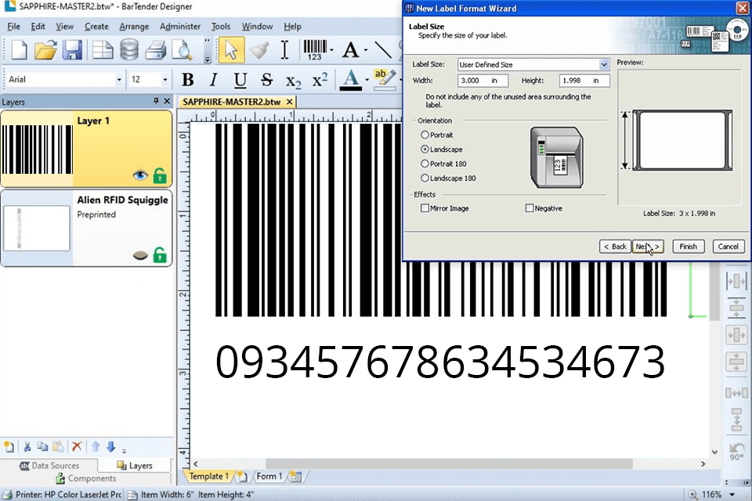
Task: Open the Arrange menu
Action: (x=134, y=27)
